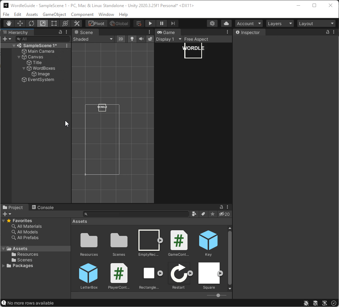Lock the Project panel

tap(221, 207)
